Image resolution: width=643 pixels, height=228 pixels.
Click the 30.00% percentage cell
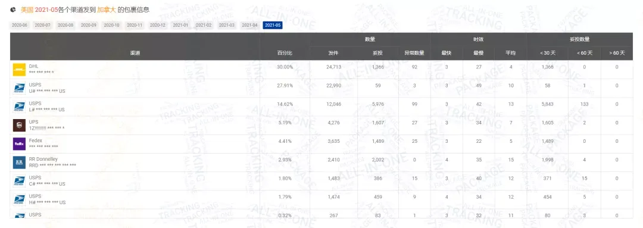click(x=285, y=67)
